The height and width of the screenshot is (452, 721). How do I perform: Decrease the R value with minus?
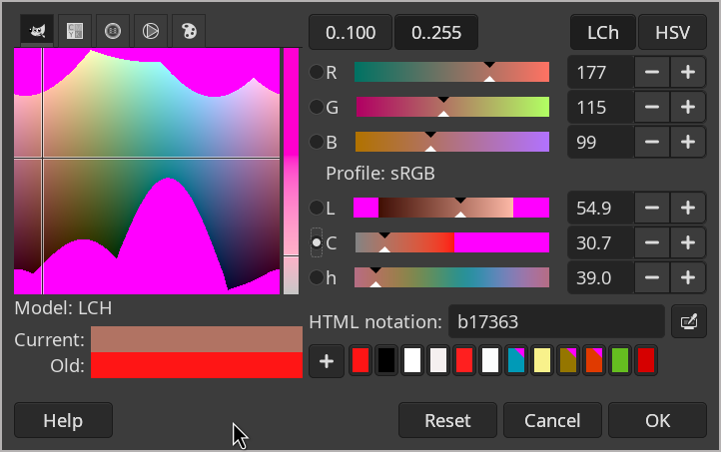[652, 72]
